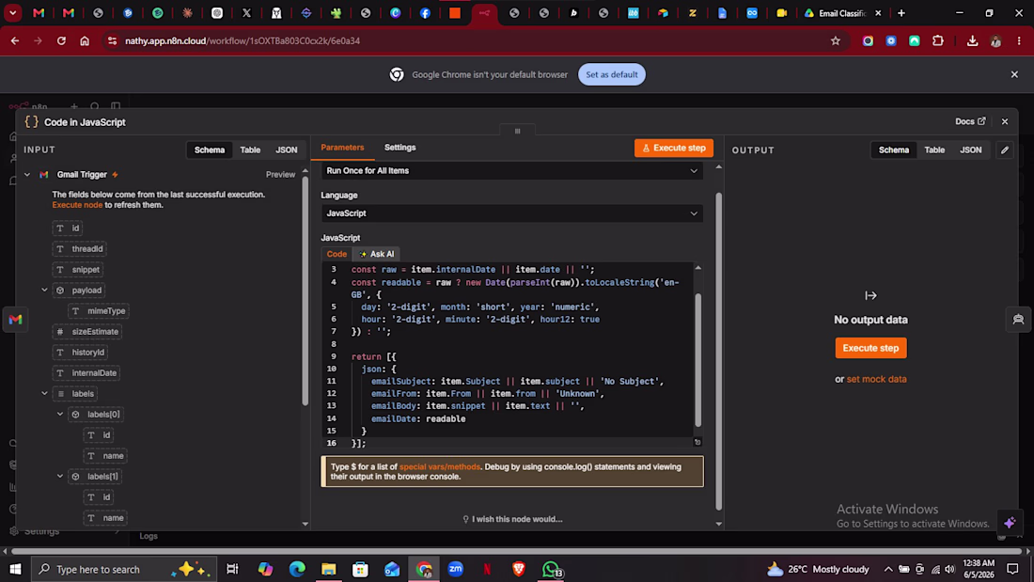The height and width of the screenshot is (582, 1034).
Task: Open the Settings tab of the node
Action: tap(400, 148)
